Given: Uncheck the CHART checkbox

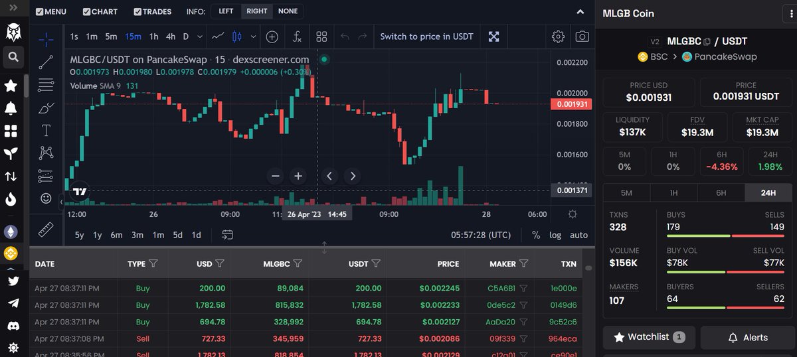Looking at the screenshot, I should [x=87, y=11].
